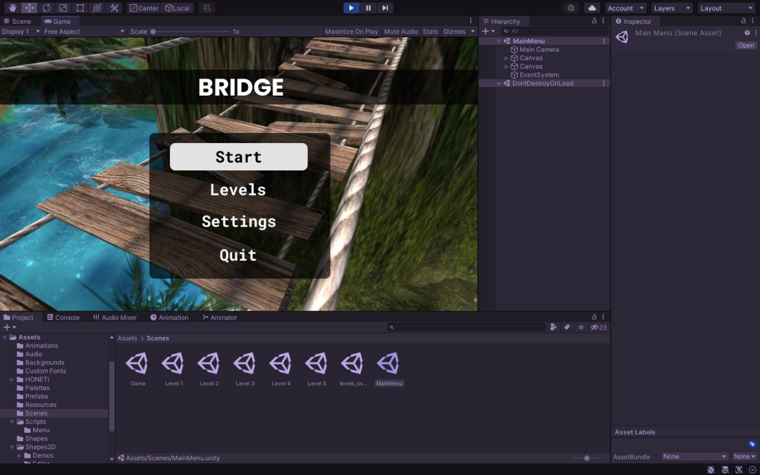760x475 pixels.
Task: Open the Account dropdown
Action: click(626, 8)
